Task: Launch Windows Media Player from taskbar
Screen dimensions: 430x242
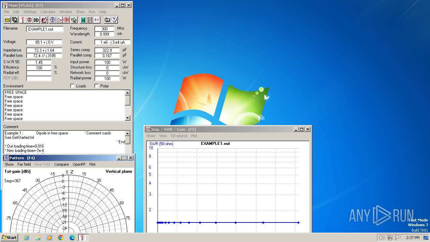Action: [x=49, y=238]
